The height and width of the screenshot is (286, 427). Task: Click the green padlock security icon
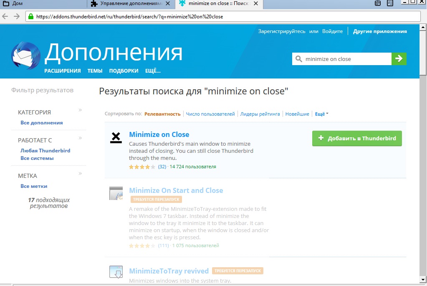[31, 17]
